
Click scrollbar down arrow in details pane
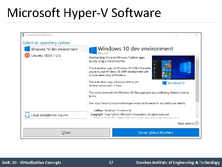click(197, 117)
